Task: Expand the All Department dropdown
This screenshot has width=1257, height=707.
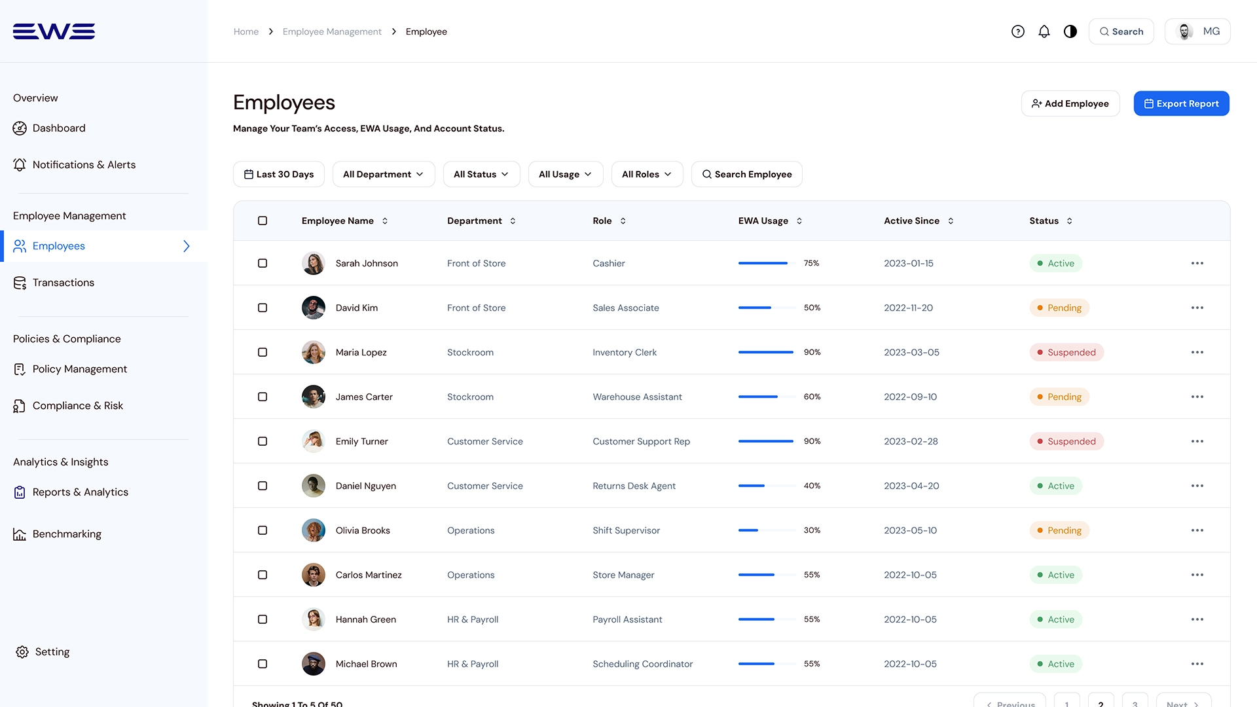Action: (x=384, y=174)
